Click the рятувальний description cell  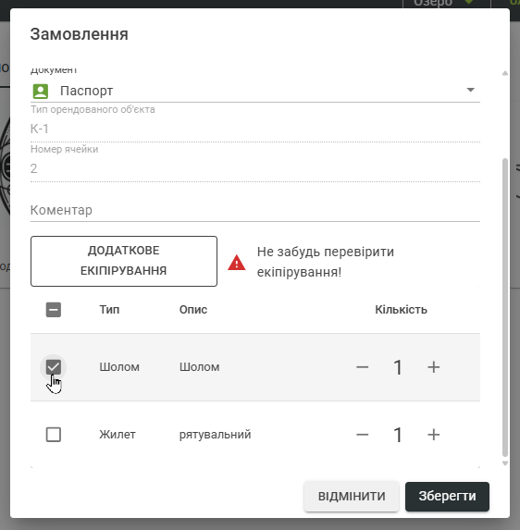pos(215,435)
